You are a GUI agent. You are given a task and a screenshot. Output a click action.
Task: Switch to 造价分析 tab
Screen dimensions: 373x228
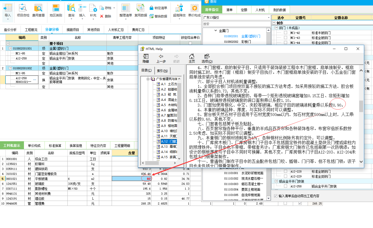coord(10,30)
